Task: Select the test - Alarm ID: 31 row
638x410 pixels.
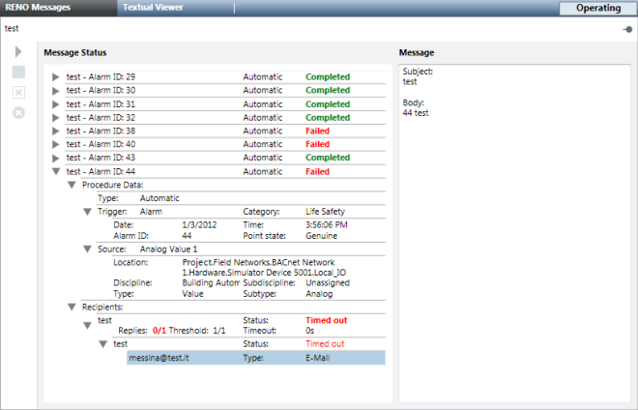Action: (145, 103)
